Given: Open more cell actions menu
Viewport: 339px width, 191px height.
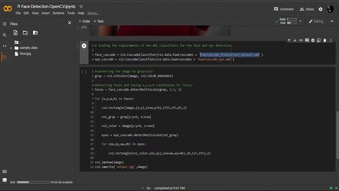Looking at the screenshot, I should [331, 40].
